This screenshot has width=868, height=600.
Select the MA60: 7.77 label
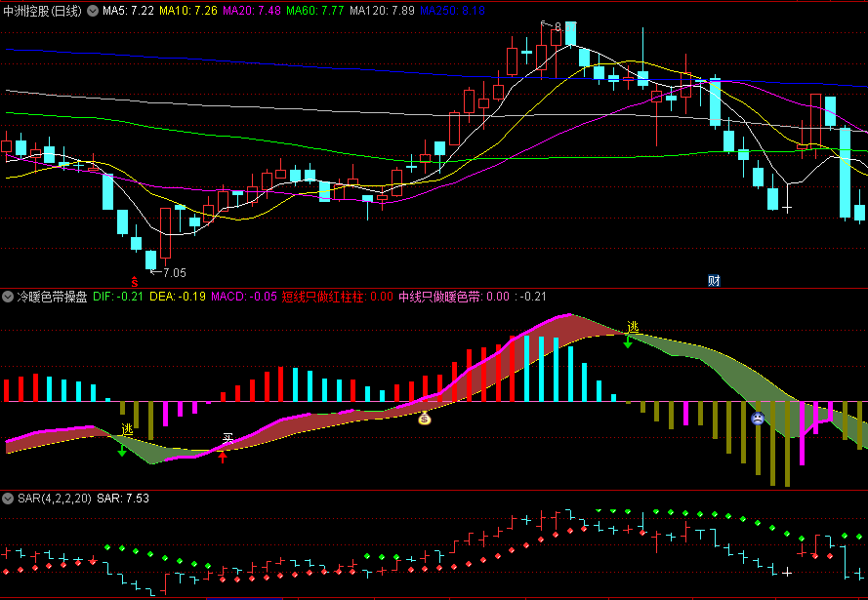tap(315, 11)
